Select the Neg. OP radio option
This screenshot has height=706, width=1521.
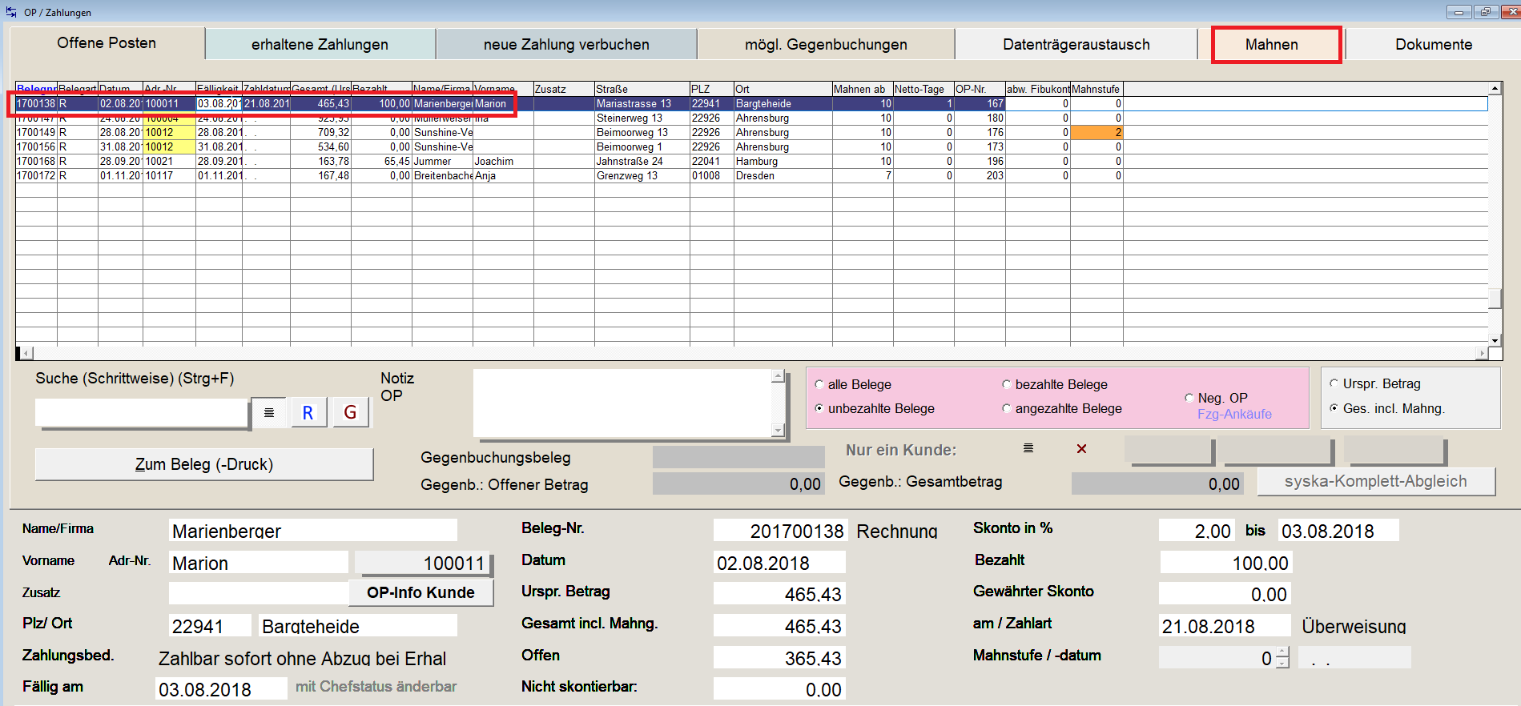pos(1216,398)
